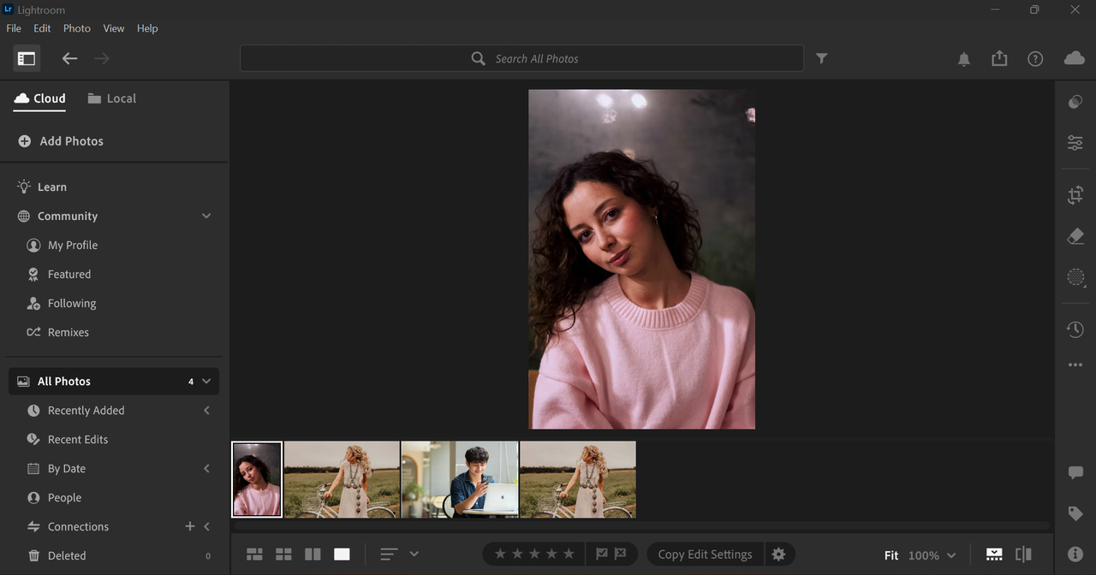The height and width of the screenshot is (575, 1096).
Task: Select the Healing eraser tool
Action: (x=1075, y=236)
